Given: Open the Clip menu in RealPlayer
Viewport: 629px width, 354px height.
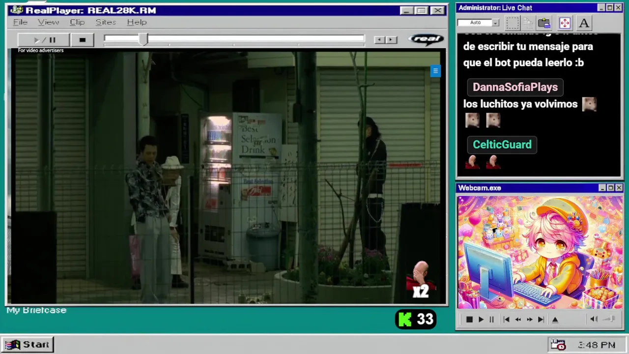Looking at the screenshot, I should (77, 22).
